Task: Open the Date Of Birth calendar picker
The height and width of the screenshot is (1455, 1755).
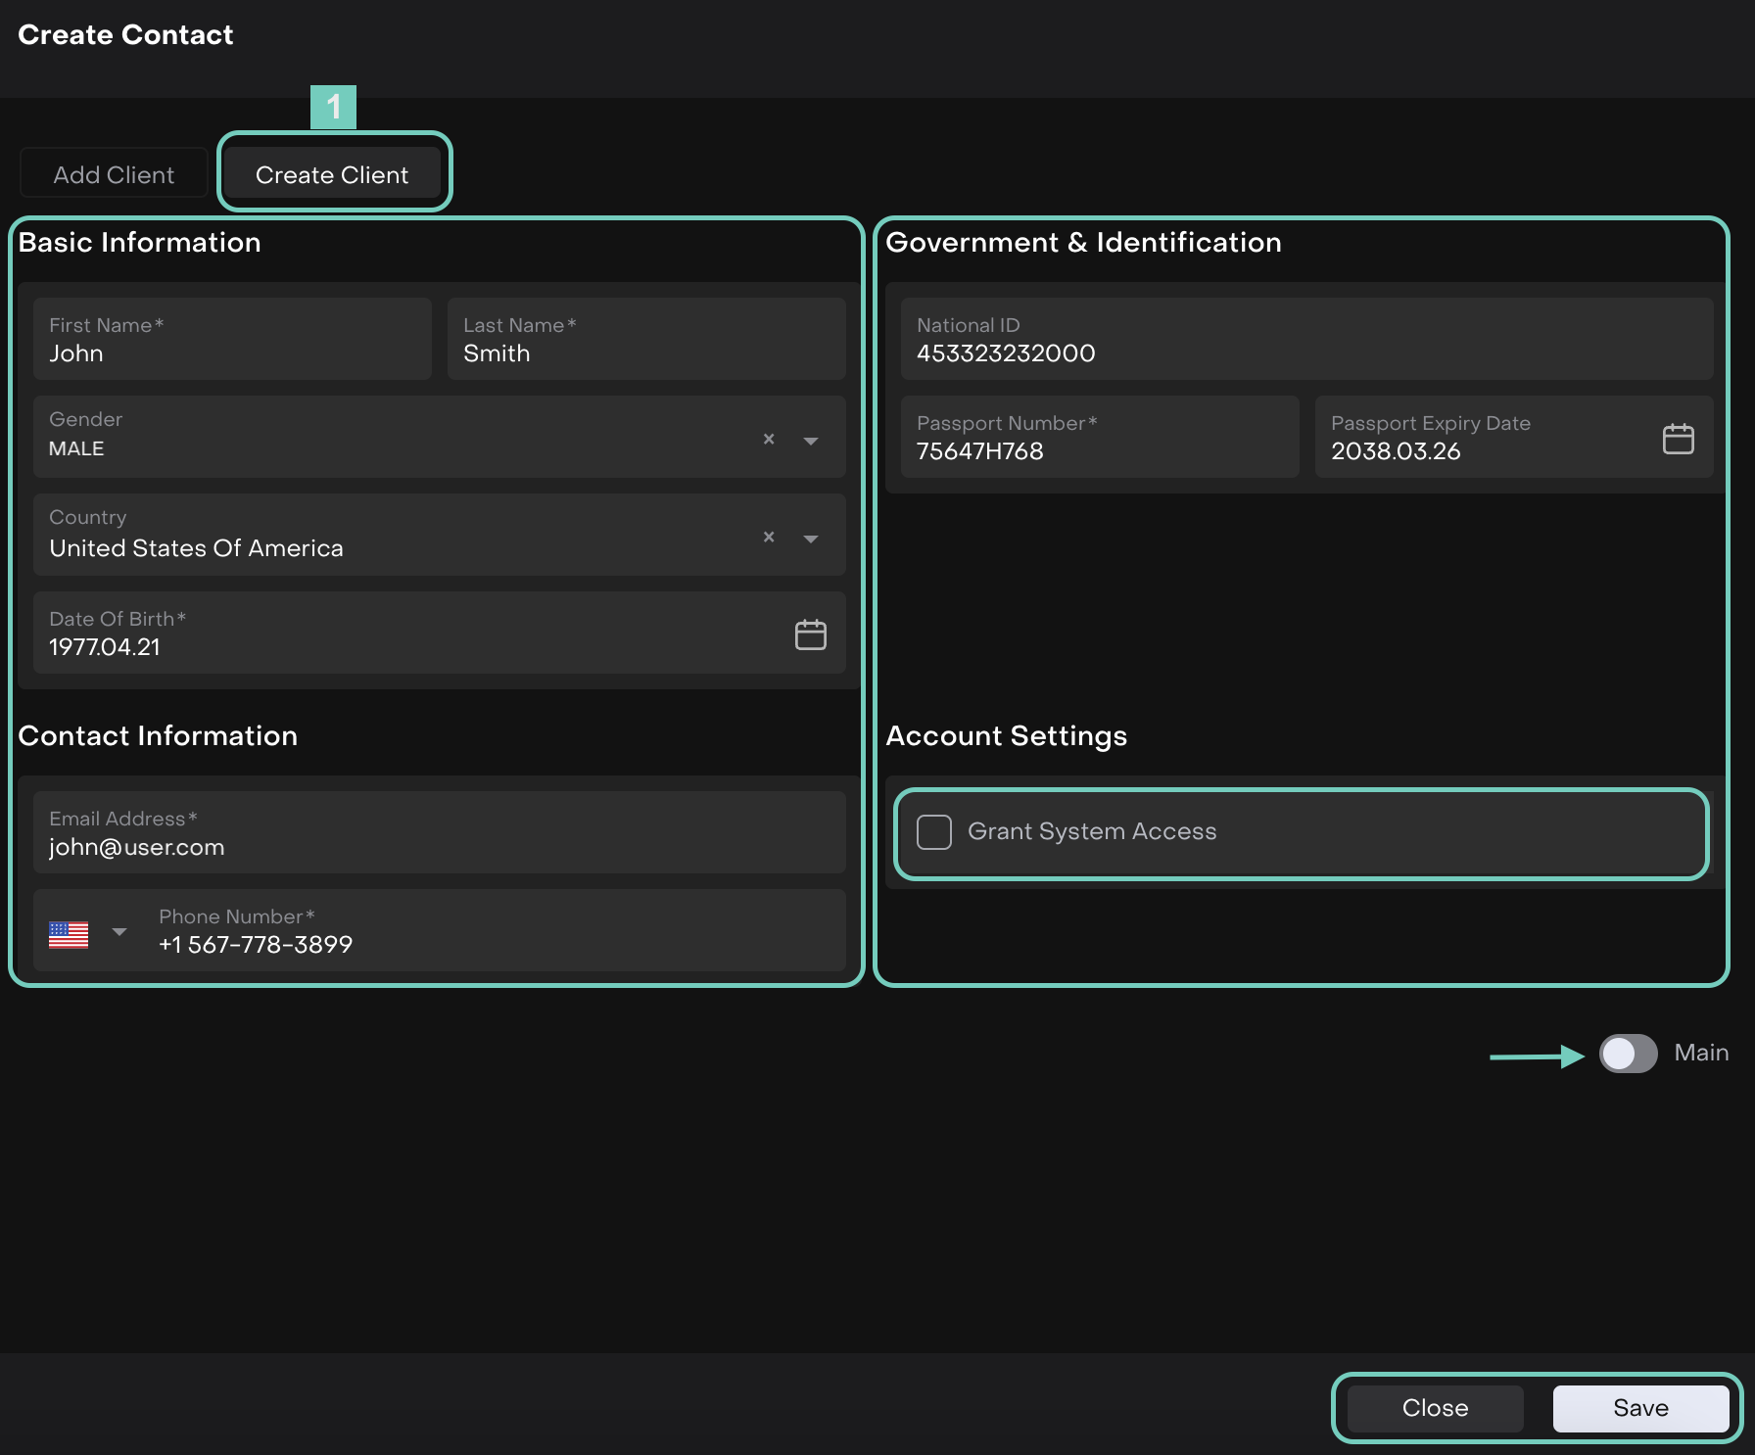Action: (x=810, y=634)
